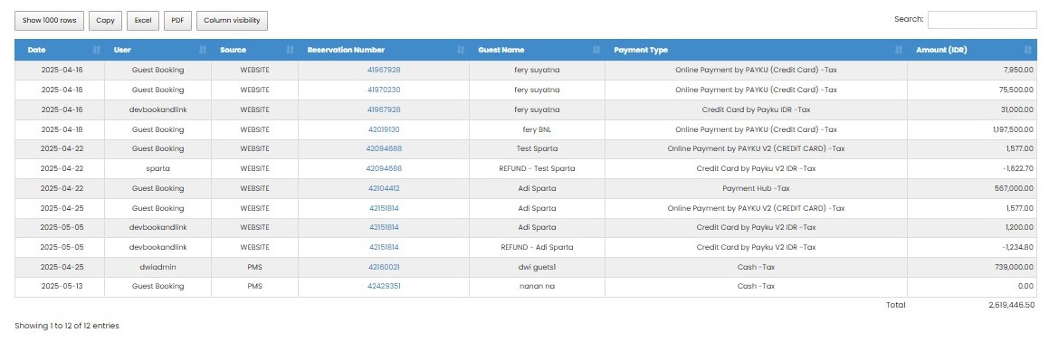Select the 'Payment Hub -Tax' payment type cell
1049x342 pixels.
point(756,188)
